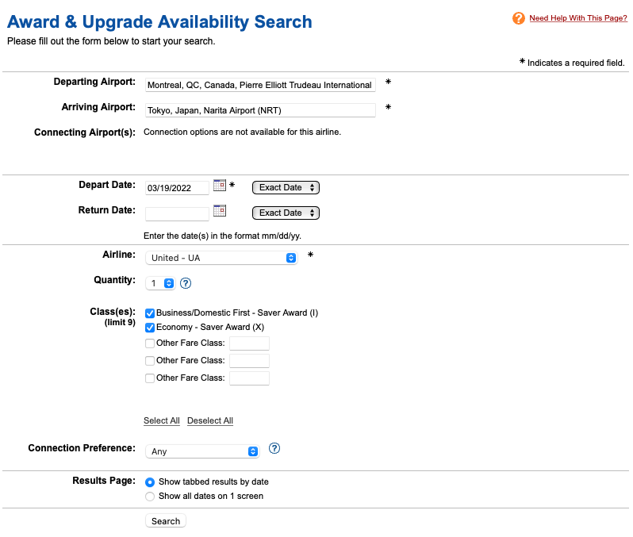Click the orange help question mark icon
This screenshot has width=633, height=537.
point(519,18)
